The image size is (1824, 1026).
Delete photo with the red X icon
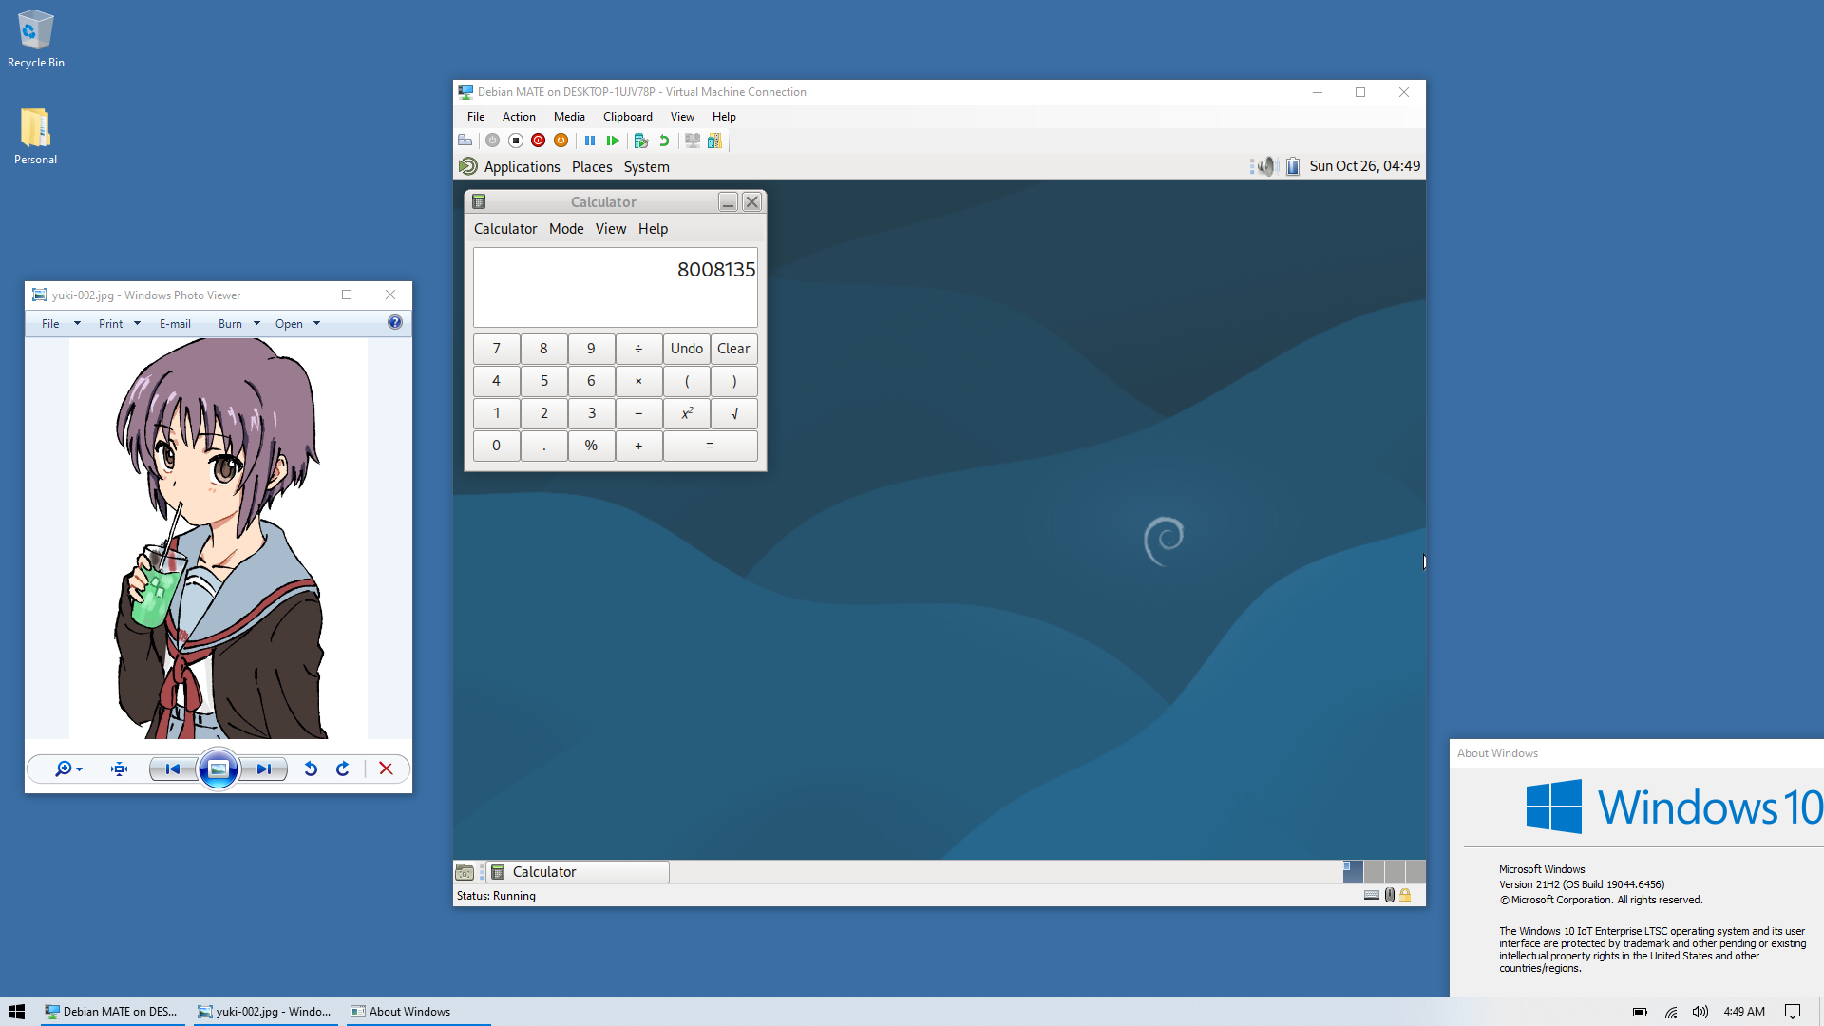[386, 769]
